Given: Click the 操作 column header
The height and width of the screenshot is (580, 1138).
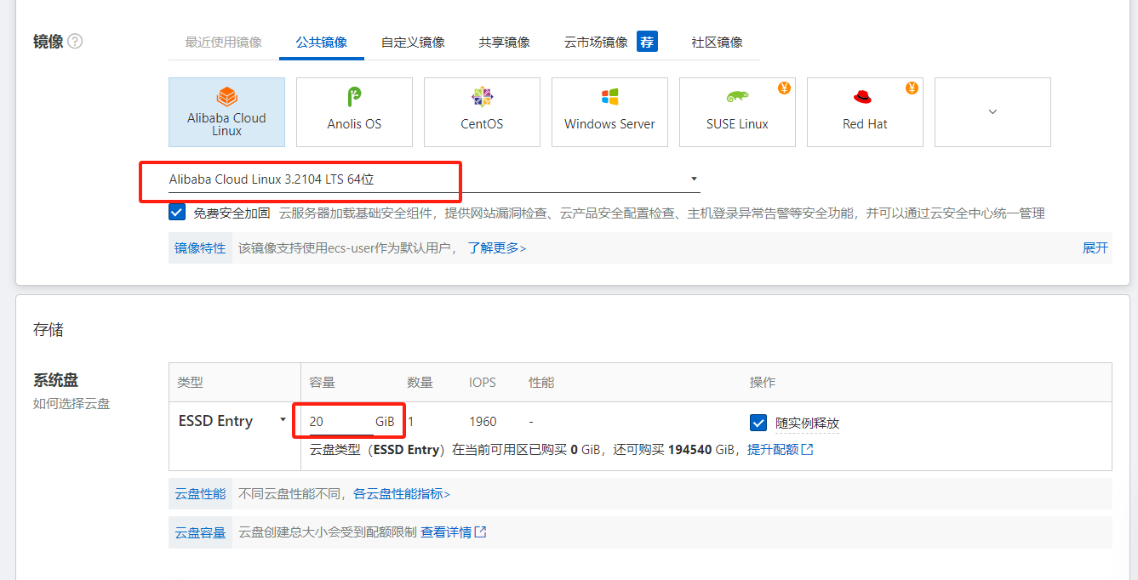Looking at the screenshot, I should pyautogui.click(x=763, y=383).
